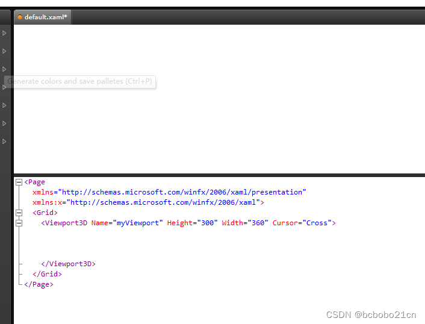This screenshot has height=324, width=425.
Task: Collapse the Viewport3D element fold marker
Action: pyautogui.click(x=19, y=223)
